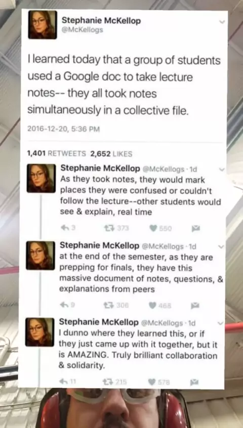Send direct message from first reply tweet
Screen dimensions: 243x428
tap(196, 229)
